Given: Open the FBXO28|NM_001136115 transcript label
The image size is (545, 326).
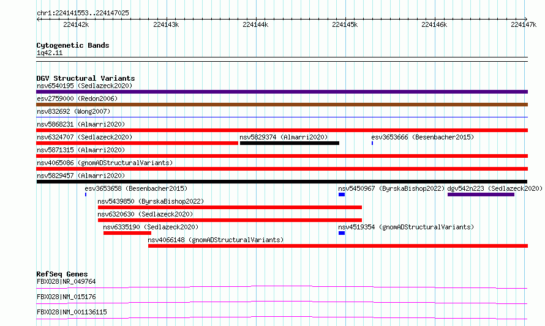Looking at the screenshot, I should tap(72, 312).
